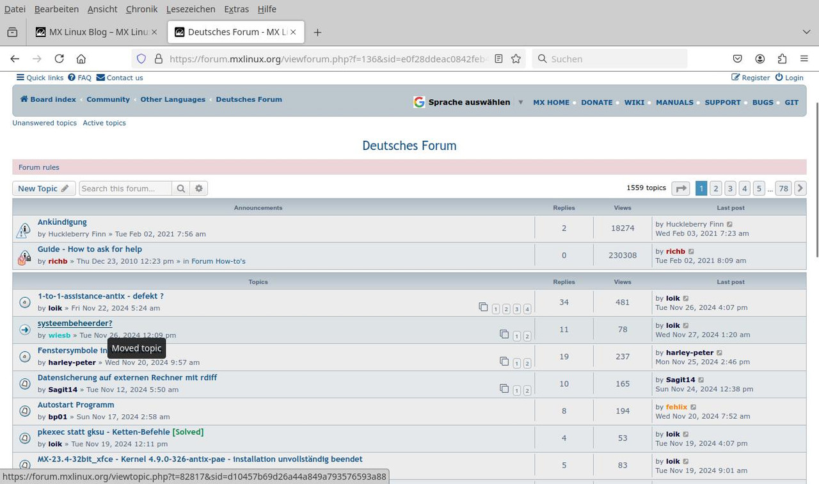819x484 pixels.
Task: Click moved topic icon for systeembeheerder
Action: (24, 329)
